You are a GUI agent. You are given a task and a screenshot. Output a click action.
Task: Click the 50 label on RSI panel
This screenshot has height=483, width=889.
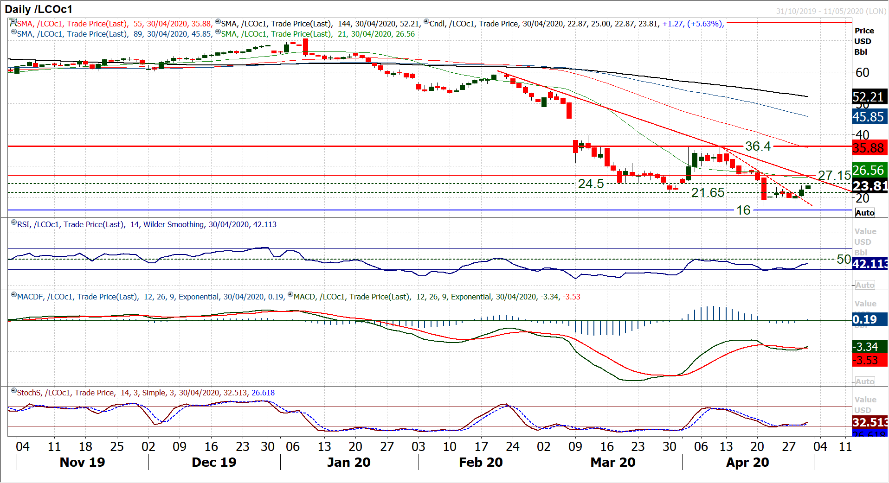click(x=844, y=260)
